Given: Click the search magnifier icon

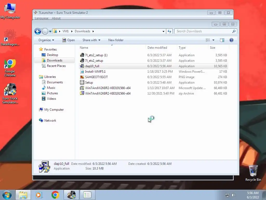Looking at the screenshot, I should 234,31.
